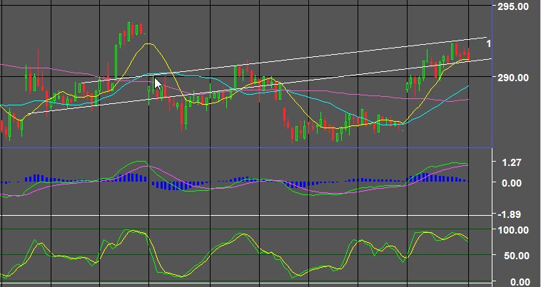Click the -1.89 MACD scale value
Screen dimensions: 541x287
(510, 214)
